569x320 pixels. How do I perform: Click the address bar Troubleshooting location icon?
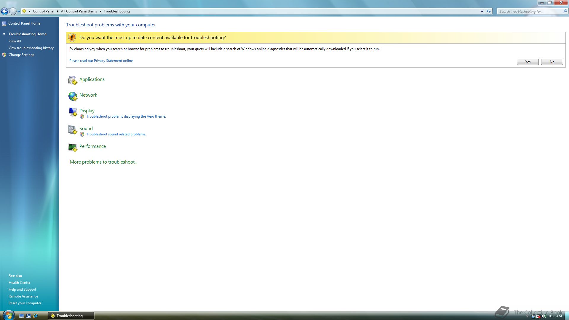coord(24,11)
